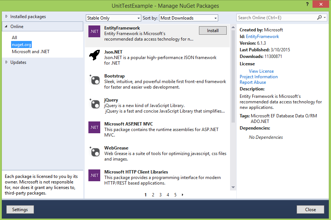Screen dimensions: 331x220
Task: Go to page 3 of results
Action: click(161, 195)
